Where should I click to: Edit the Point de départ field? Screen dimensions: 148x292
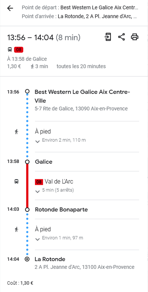pyautogui.click(x=80, y=8)
